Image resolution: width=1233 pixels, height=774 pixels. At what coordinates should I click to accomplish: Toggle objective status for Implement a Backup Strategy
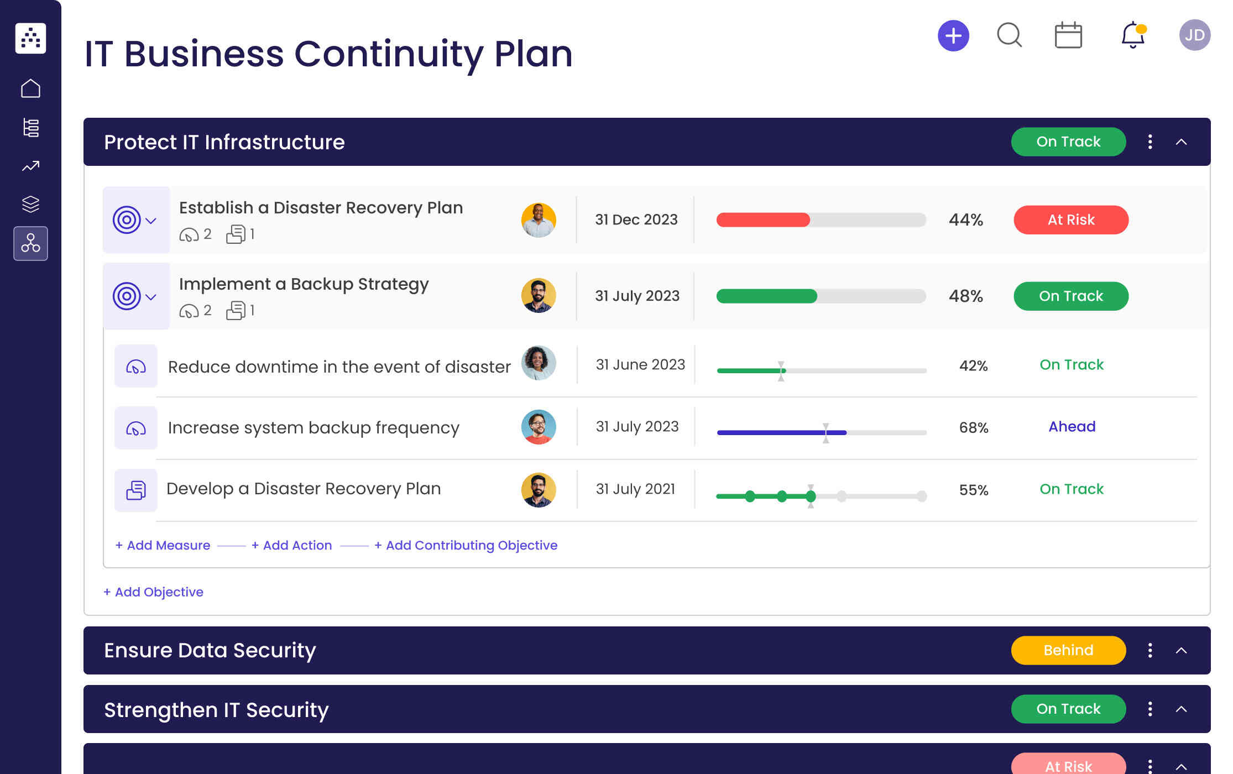point(154,296)
